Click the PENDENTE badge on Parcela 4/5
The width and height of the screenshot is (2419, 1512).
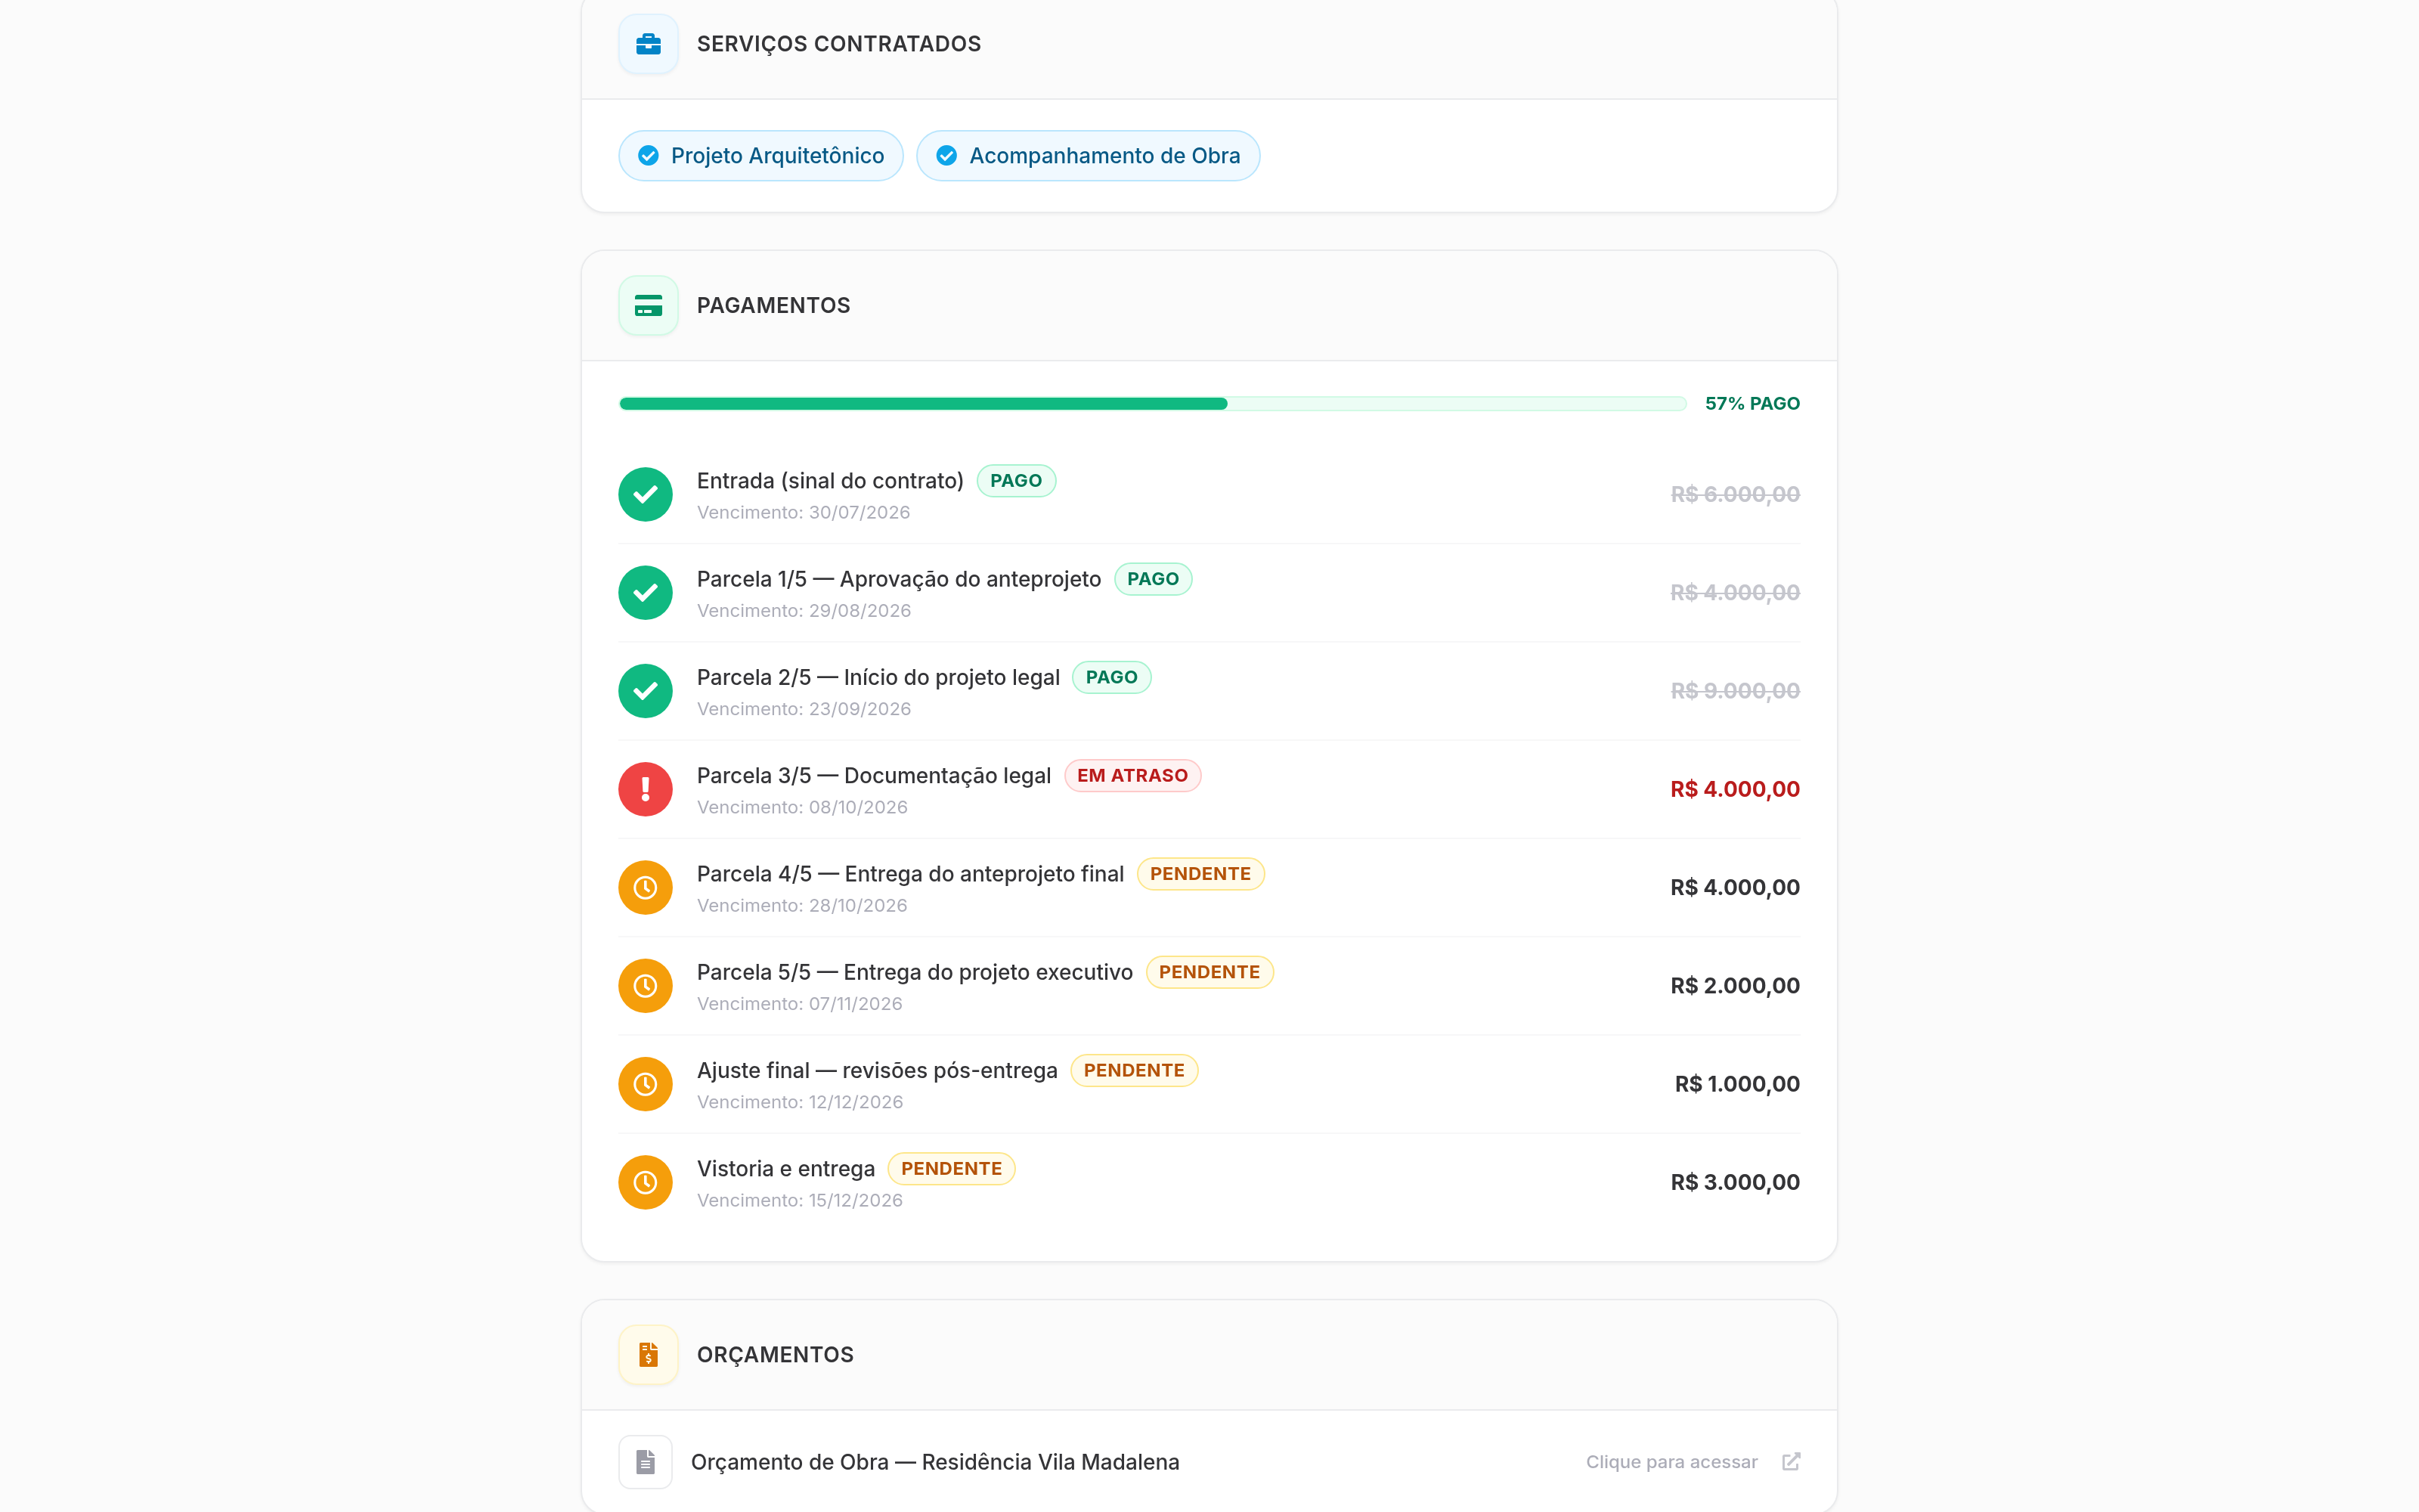coord(1200,874)
